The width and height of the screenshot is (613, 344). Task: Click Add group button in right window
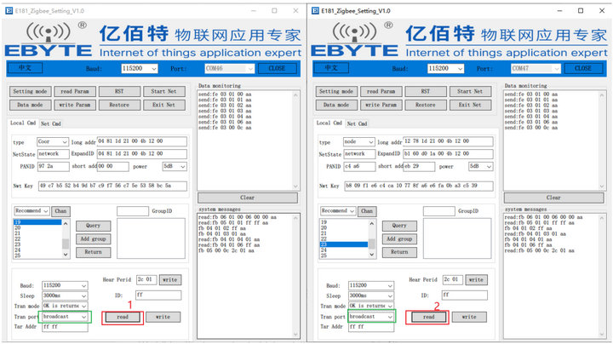(399, 239)
